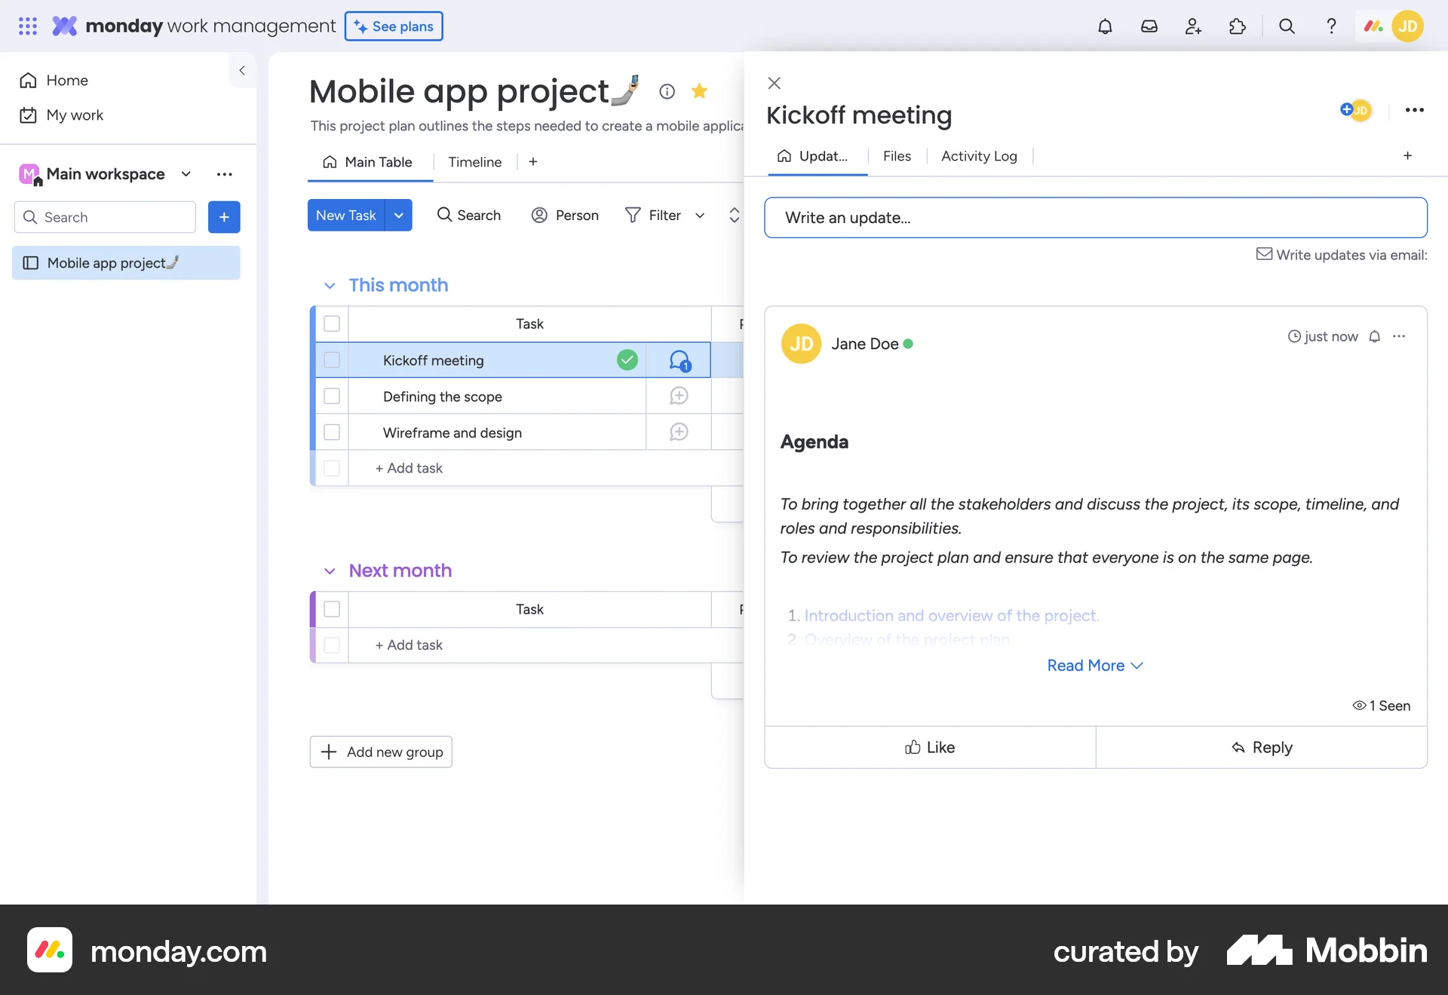Collapse the This month group
This screenshot has height=995, width=1448.
(330, 286)
